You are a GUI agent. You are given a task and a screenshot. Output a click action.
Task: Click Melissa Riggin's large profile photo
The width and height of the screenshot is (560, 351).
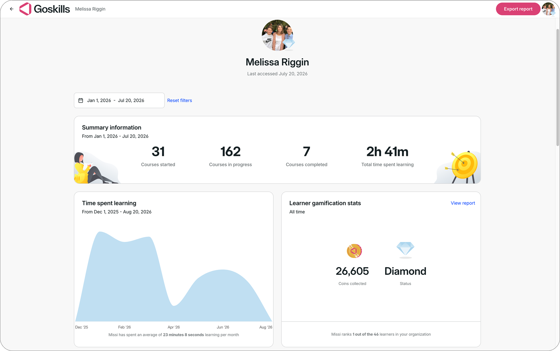(277, 35)
